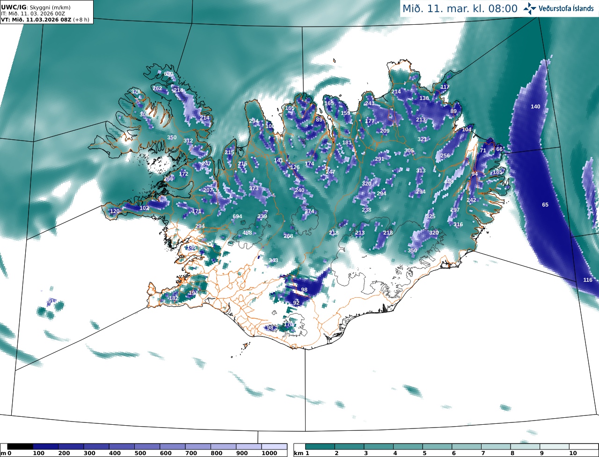Click the 376 visibility value on the map
The height and width of the screenshot is (457, 599).
pyautogui.click(x=136, y=92)
